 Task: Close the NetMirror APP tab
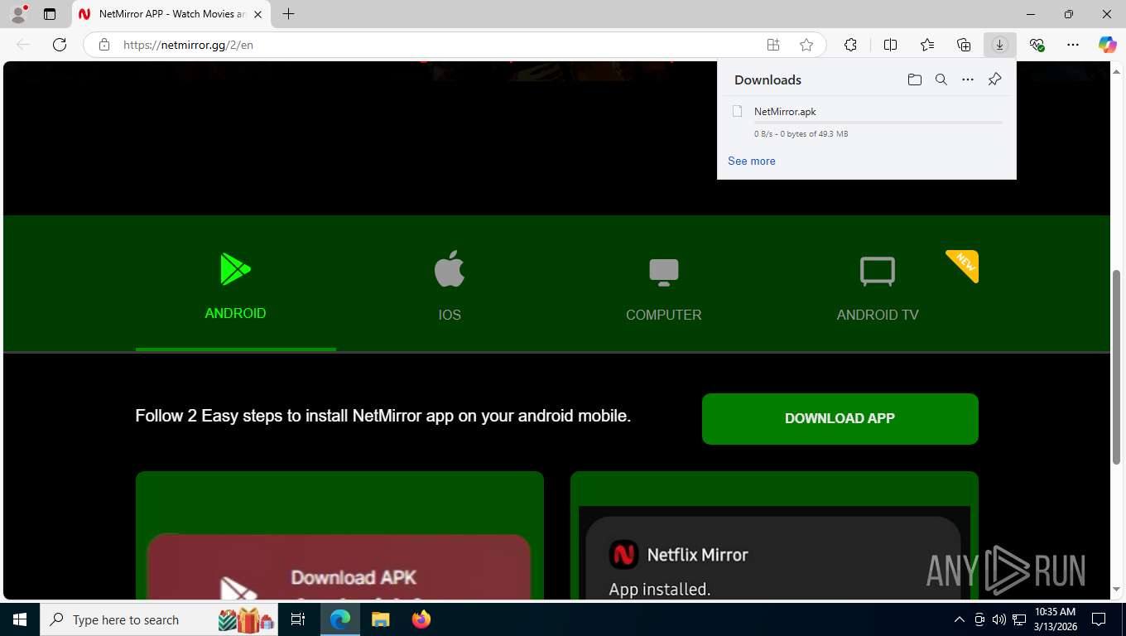click(258, 14)
